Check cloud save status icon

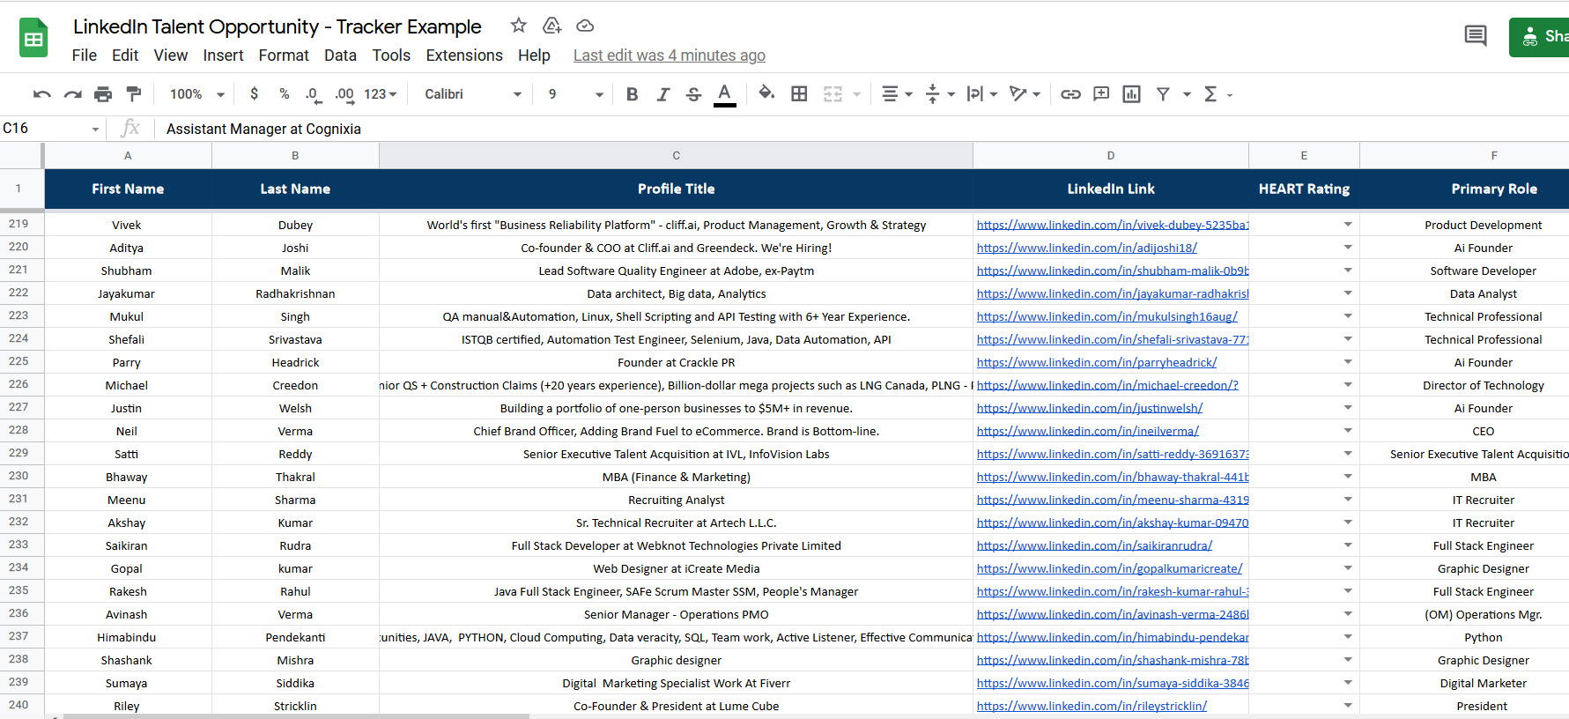point(585,26)
